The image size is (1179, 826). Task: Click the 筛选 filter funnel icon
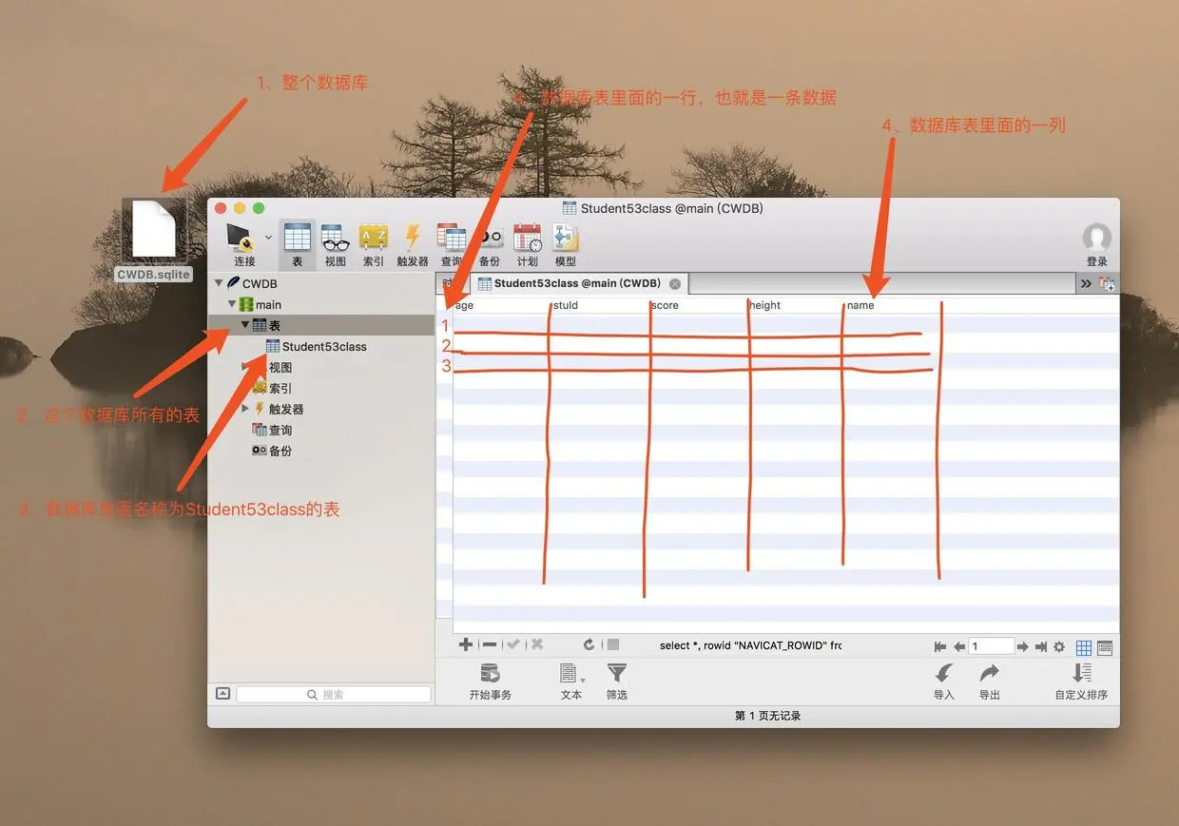(x=617, y=674)
